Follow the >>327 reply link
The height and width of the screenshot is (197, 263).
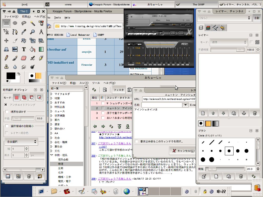point(103,147)
